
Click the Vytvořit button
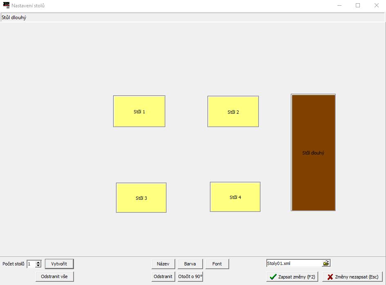[x=59, y=264]
